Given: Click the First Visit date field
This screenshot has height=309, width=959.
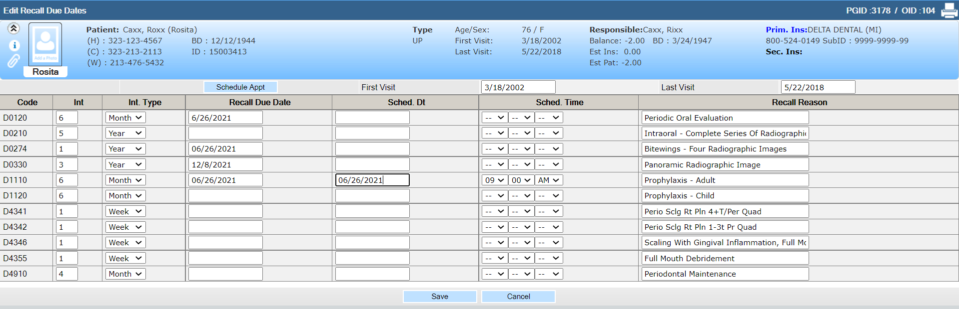Looking at the screenshot, I should (518, 87).
